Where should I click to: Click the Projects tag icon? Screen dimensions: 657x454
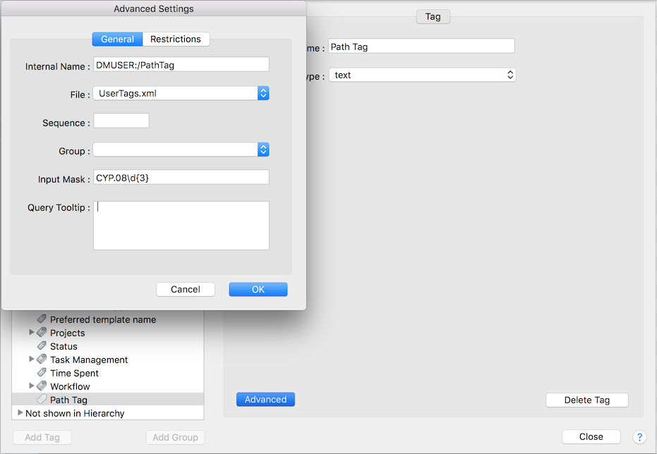(x=42, y=333)
